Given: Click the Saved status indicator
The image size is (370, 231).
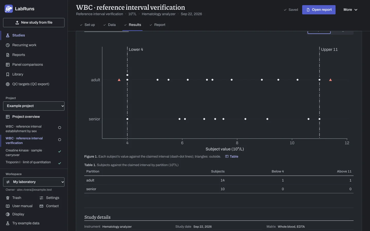Looking at the screenshot, I should (x=291, y=10).
